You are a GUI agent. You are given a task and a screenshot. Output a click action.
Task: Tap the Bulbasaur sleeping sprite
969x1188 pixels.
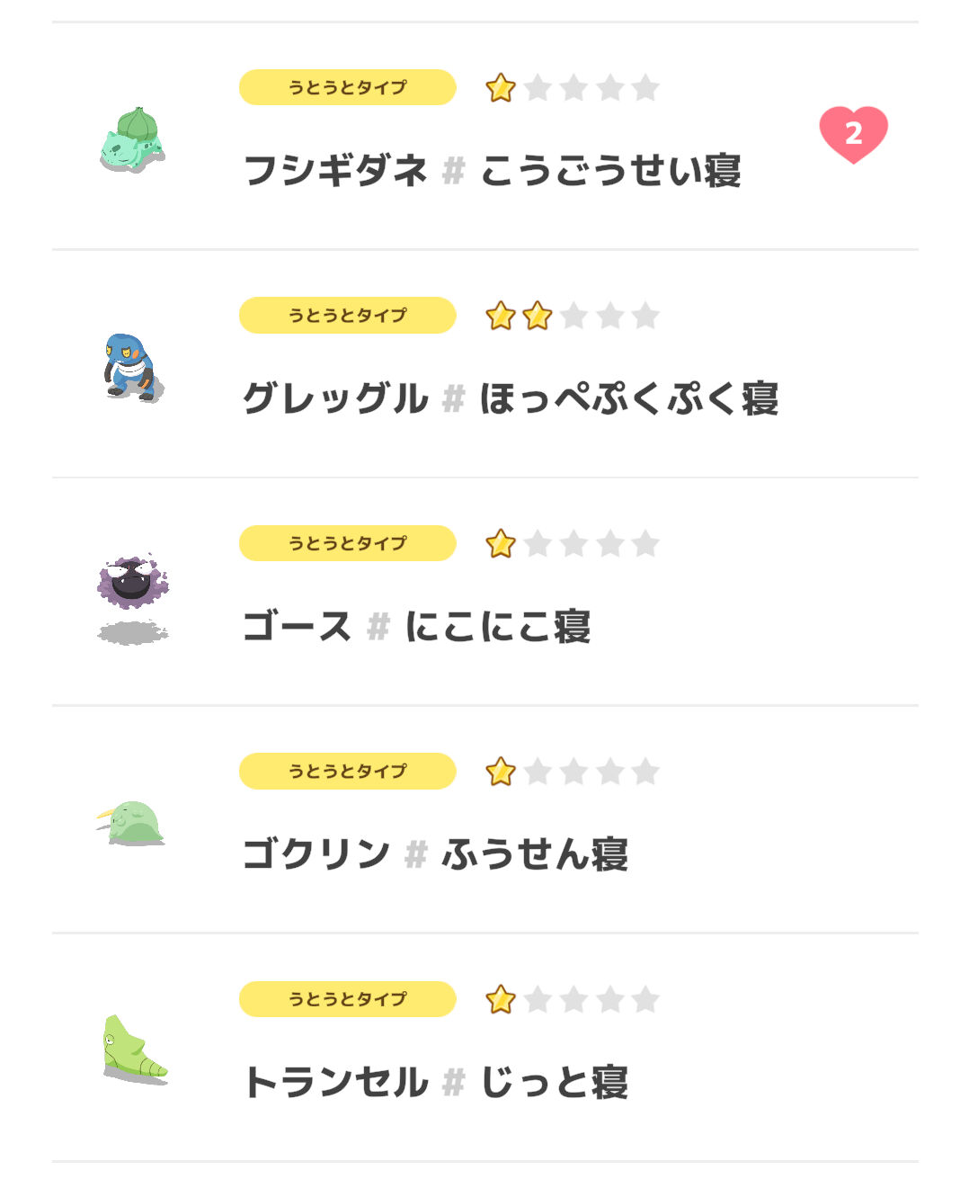tap(132, 139)
